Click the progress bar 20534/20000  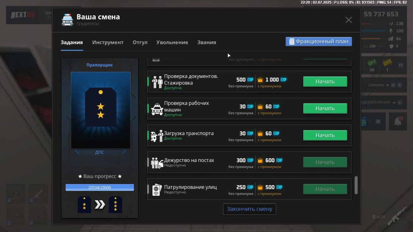coord(99,187)
